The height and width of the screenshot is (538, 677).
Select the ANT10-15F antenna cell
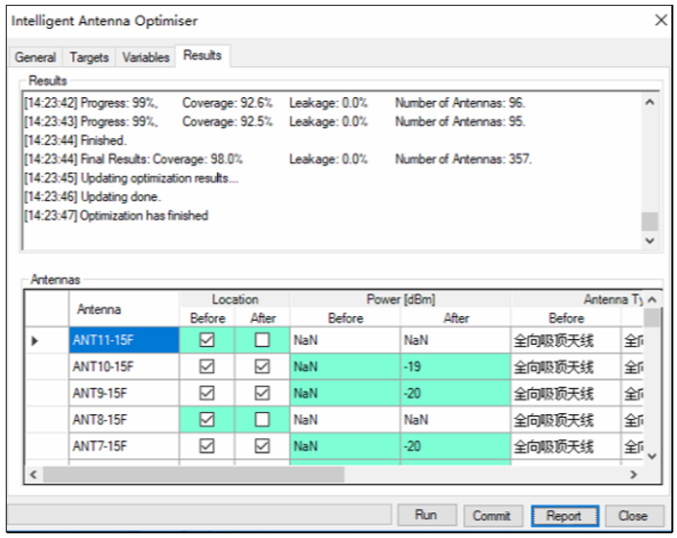point(124,367)
